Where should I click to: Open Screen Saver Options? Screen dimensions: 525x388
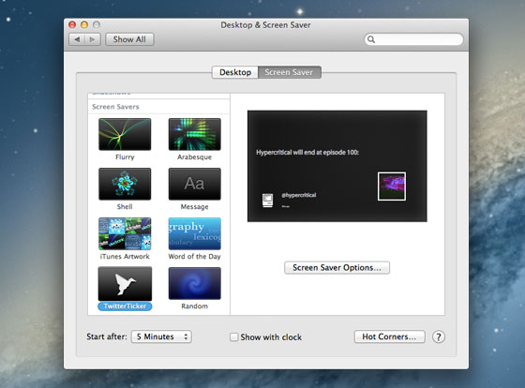click(x=337, y=268)
